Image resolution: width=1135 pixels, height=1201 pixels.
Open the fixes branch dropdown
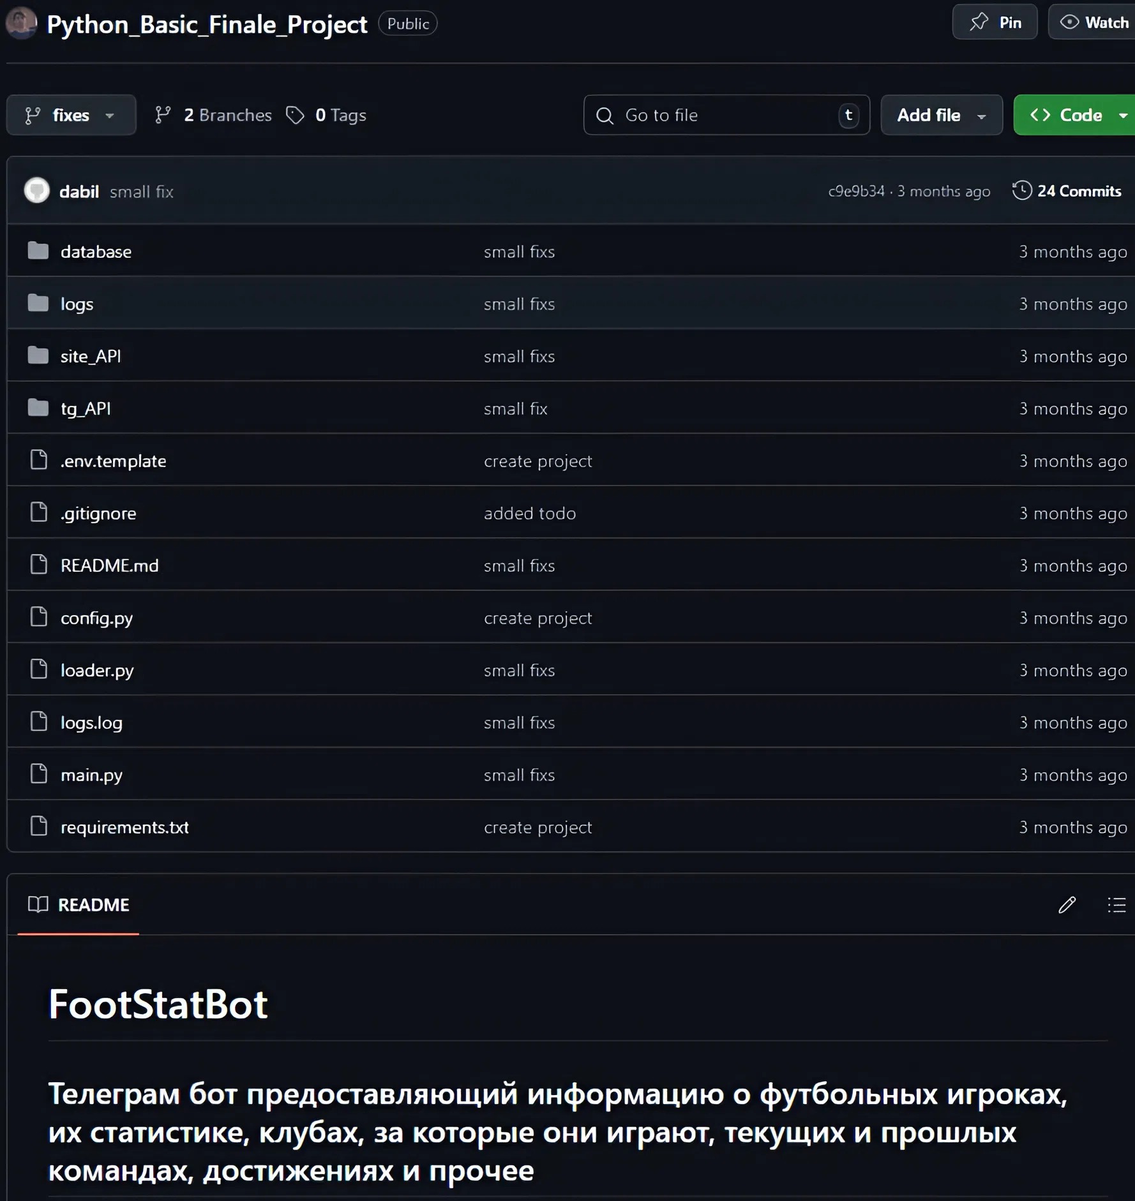tap(71, 116)
